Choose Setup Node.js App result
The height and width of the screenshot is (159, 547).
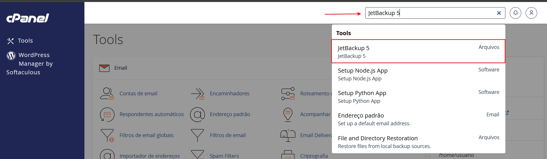coord(418,74)
